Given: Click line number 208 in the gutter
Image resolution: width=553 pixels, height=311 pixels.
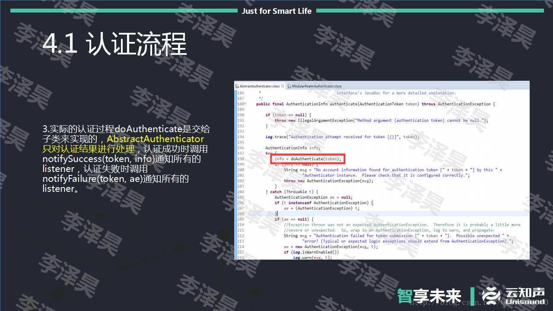Looking at the screenshot, I should tap(240, 214).
